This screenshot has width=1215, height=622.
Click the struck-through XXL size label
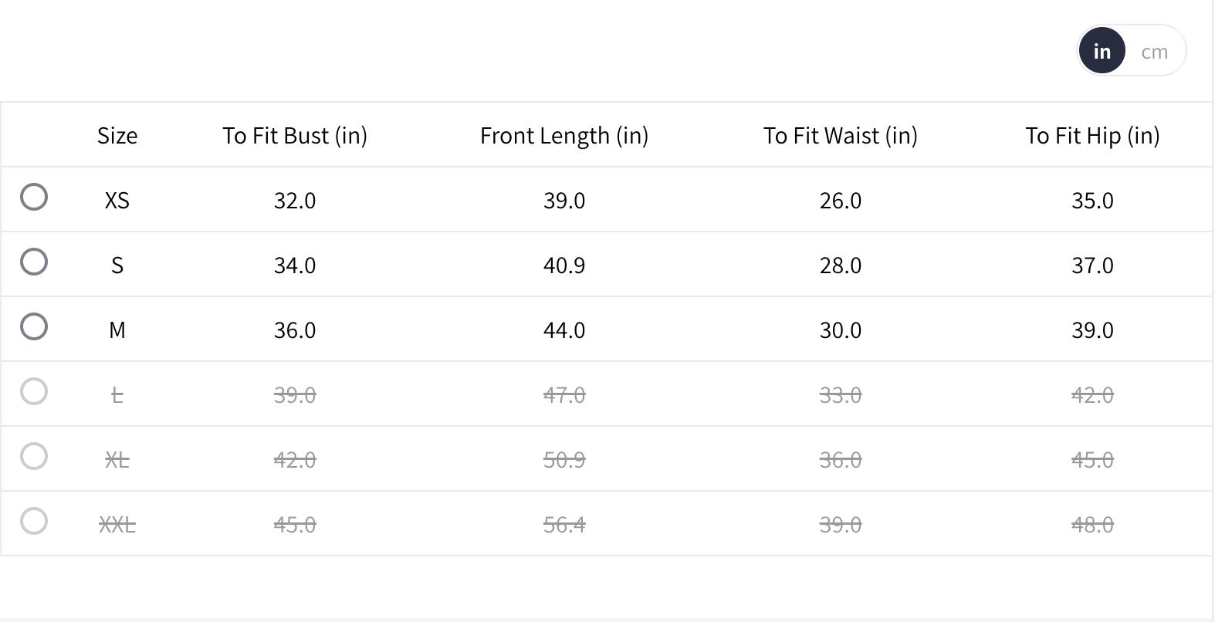tap(117, 525)
